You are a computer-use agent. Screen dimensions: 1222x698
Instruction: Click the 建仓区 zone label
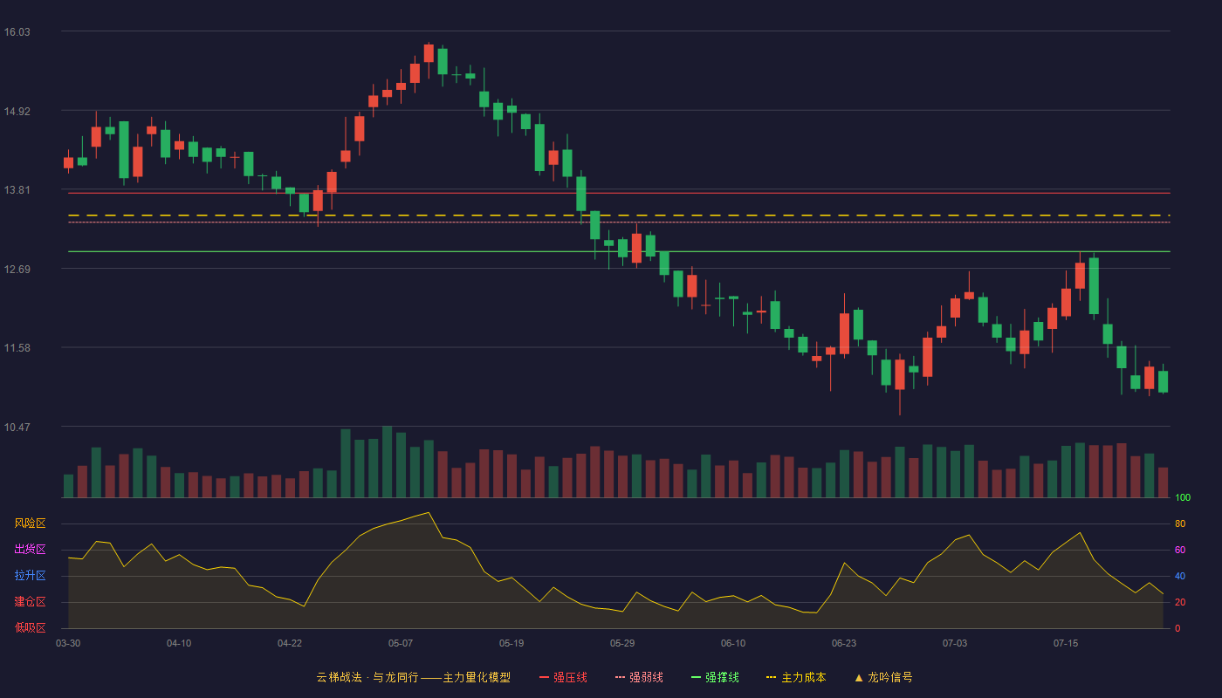point(30,602)
